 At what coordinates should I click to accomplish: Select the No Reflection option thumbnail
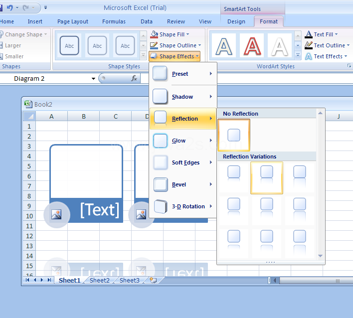tap(234, 135)
